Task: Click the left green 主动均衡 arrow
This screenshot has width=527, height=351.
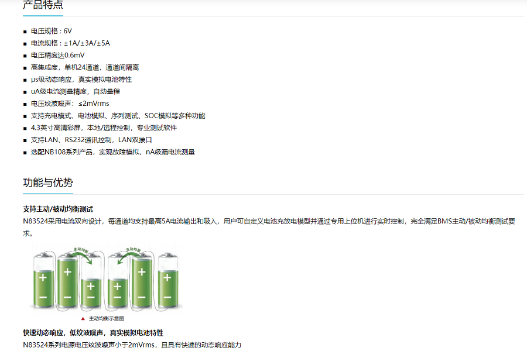Action: click(77, 254)
